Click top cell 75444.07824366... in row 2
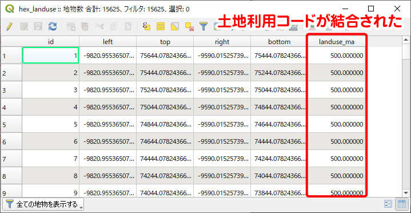The height and width of the screenshot is (213, 411). (x=165, y=73)
